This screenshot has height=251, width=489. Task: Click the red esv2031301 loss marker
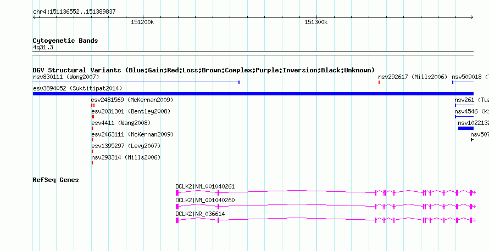point(93,117)
